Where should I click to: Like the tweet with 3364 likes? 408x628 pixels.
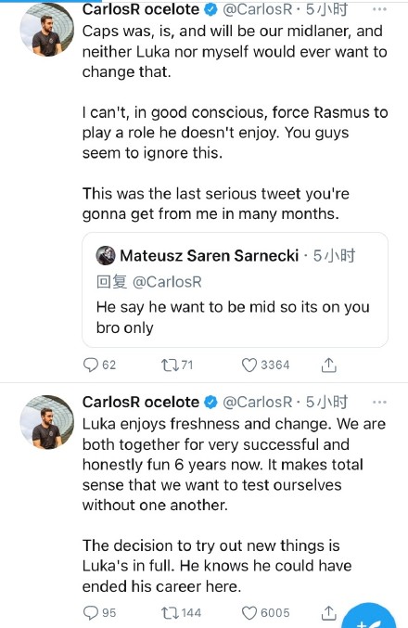pos(265,365)
